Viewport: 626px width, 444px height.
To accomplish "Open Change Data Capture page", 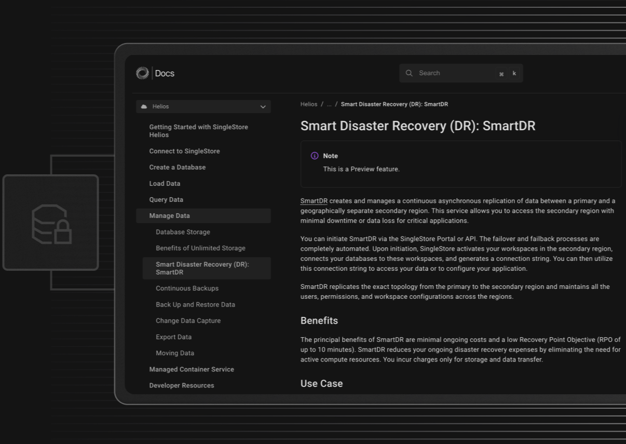I will (x=188, y=321).
